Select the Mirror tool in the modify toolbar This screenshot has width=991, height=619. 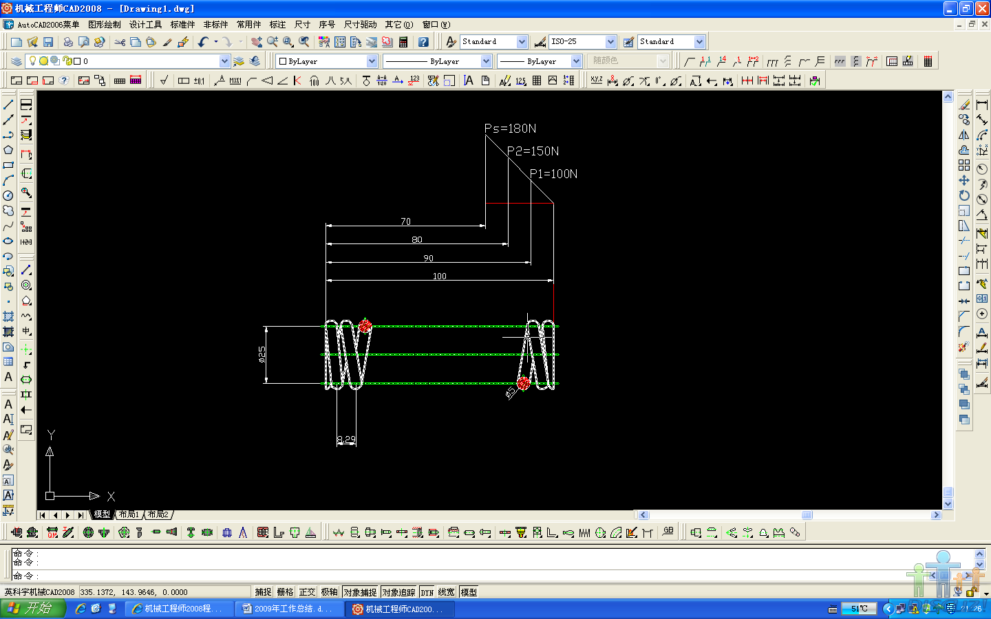point(964,135)
